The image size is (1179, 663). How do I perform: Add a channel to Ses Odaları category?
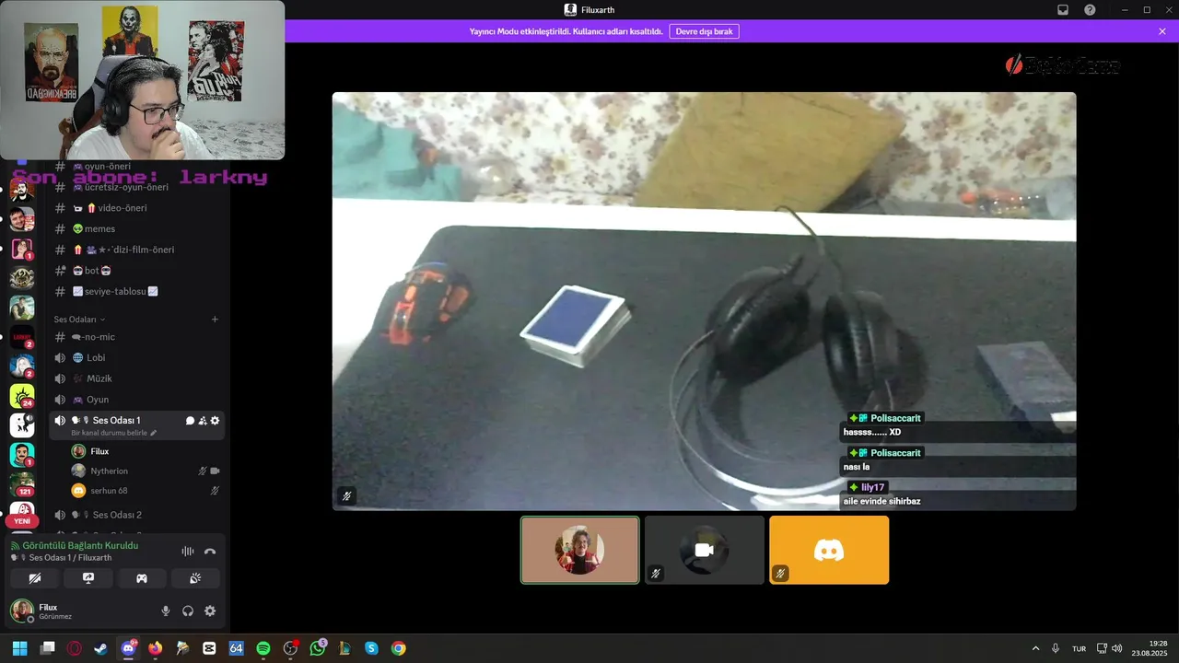click(215, 320)
